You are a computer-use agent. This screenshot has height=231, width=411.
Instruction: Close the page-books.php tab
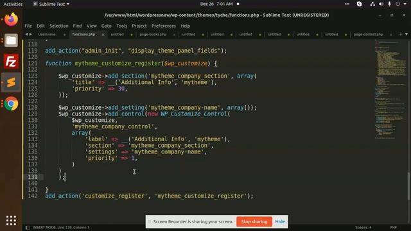pos(174,35)
